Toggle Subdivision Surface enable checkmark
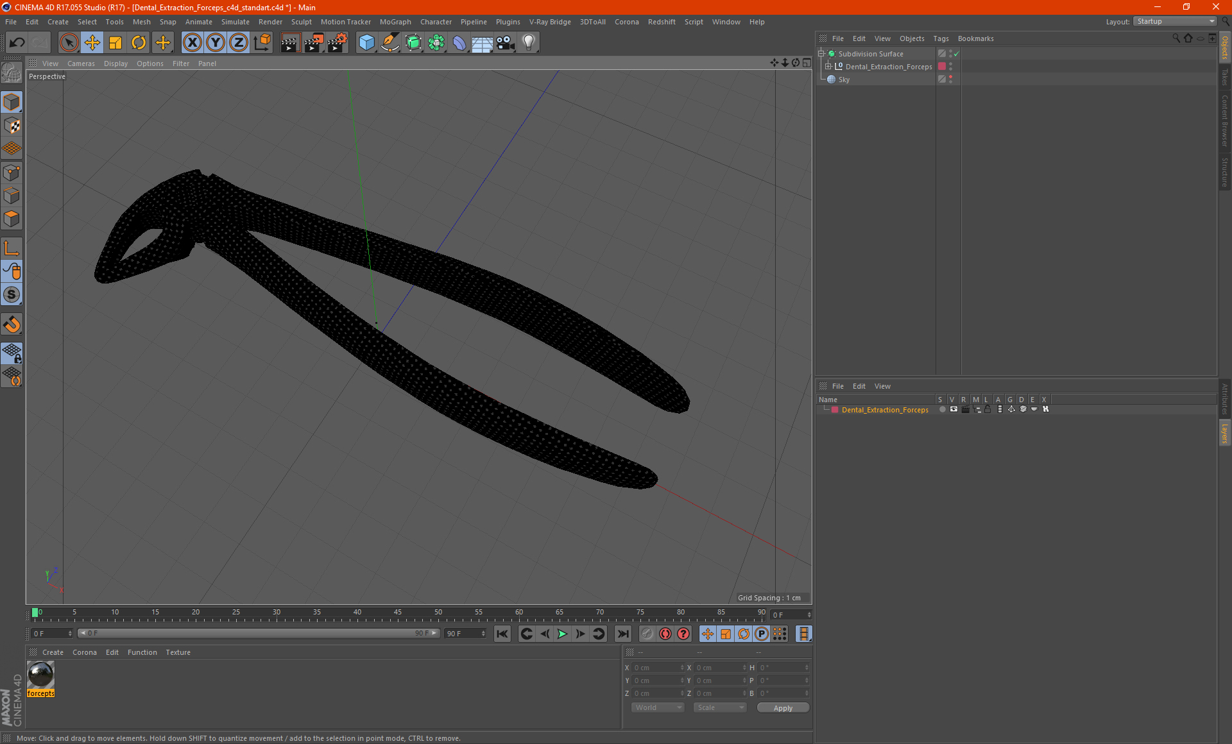 (x=957, y=54)
